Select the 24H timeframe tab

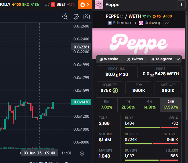coord(171,105)
